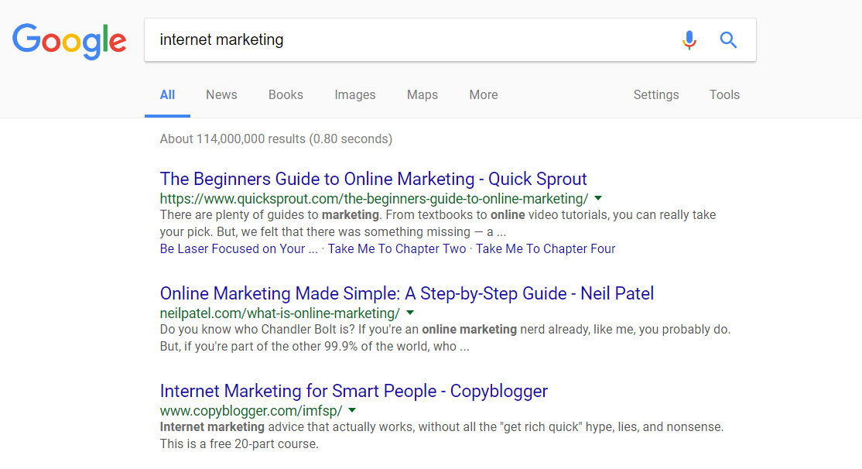Screen dimensions: 862x469
Task: Expand dropdown arrow next to neilpatel.com URL
Action: pos(410,313)
